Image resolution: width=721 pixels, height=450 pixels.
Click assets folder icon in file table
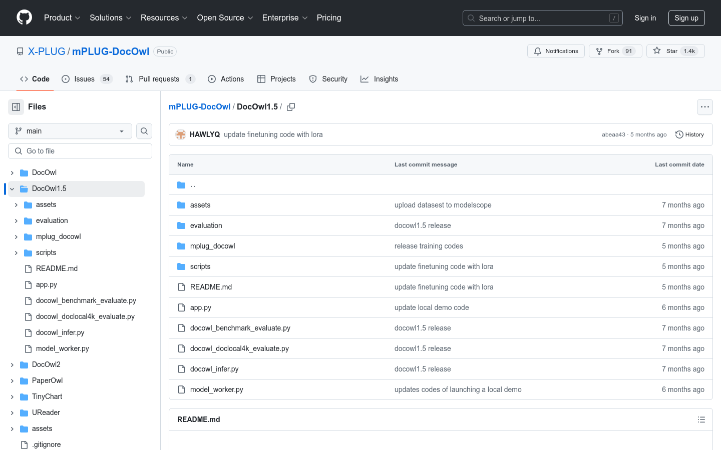pos(181,205)
